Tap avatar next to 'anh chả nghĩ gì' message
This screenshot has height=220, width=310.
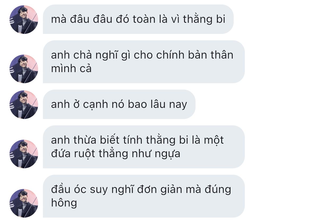[24, 69]
